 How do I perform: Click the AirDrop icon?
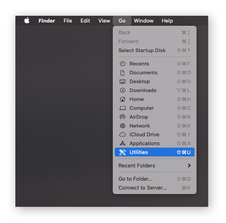122,117
